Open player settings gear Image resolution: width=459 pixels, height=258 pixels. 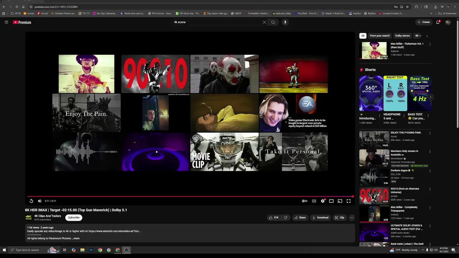323,201
